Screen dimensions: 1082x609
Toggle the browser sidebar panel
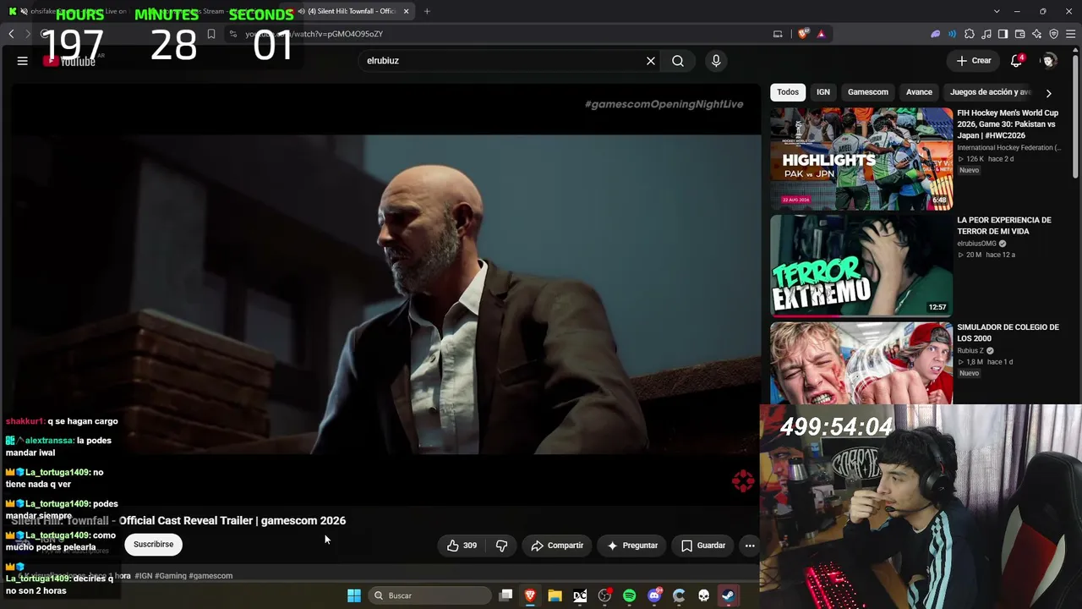1003,34
